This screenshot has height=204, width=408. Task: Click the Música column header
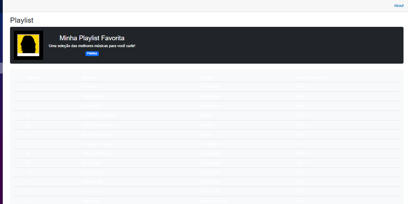tap(88, 77)
